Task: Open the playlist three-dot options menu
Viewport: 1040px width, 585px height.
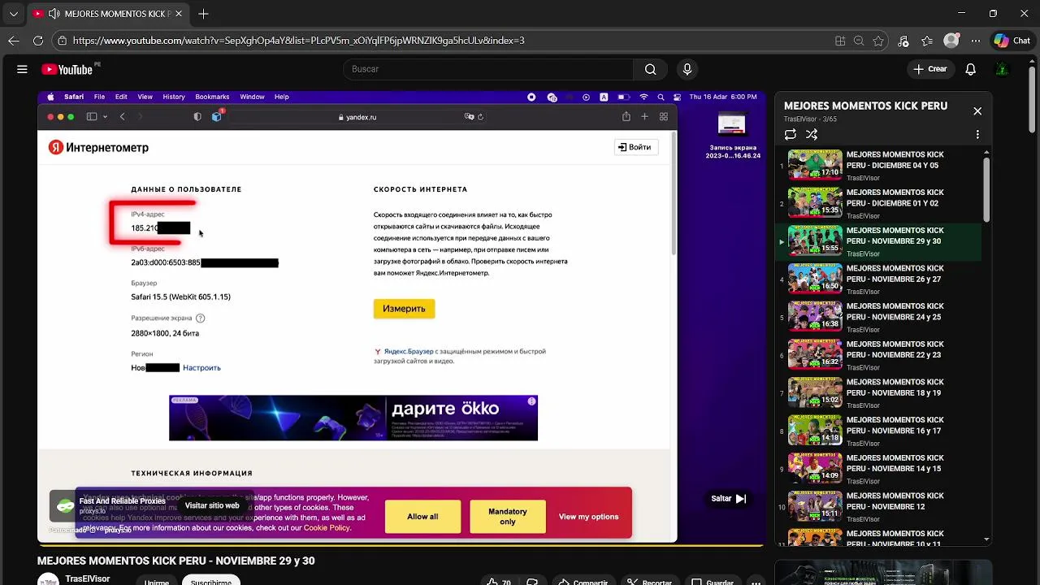Action: 977,135
